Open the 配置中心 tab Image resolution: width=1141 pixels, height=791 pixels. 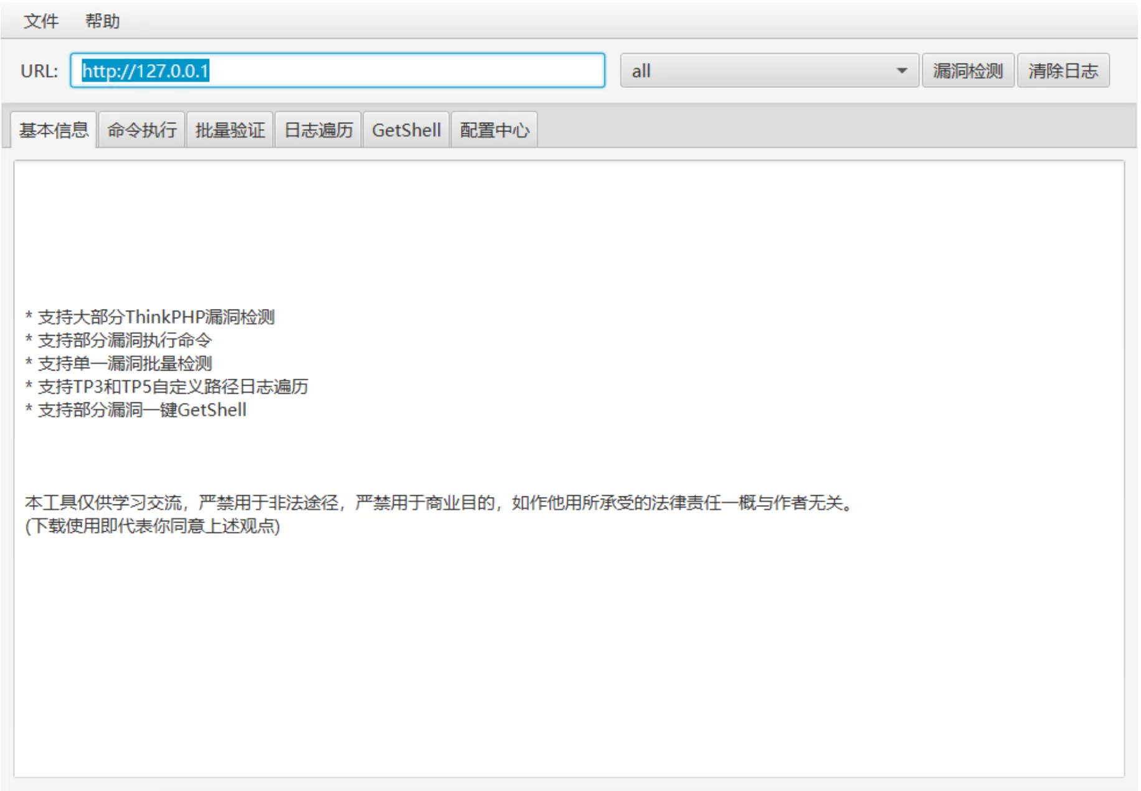[495, 130]
